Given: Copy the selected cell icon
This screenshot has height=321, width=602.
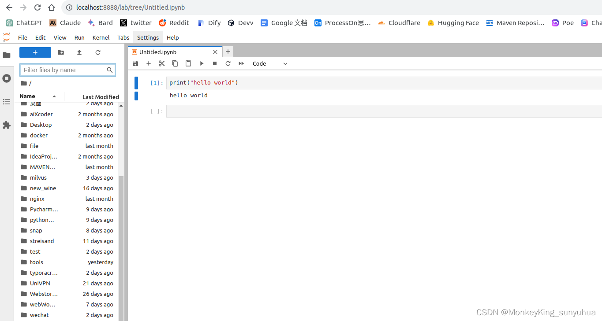Looking at the screenshot, I should [175, 63].
